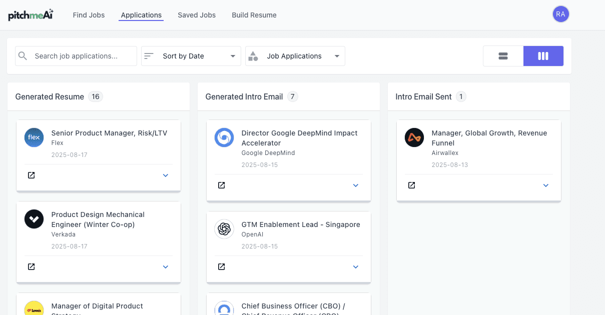The image size is (605, 315).
Task: Click the RA profile avatar badge
Action: click(x=560, y=13)
